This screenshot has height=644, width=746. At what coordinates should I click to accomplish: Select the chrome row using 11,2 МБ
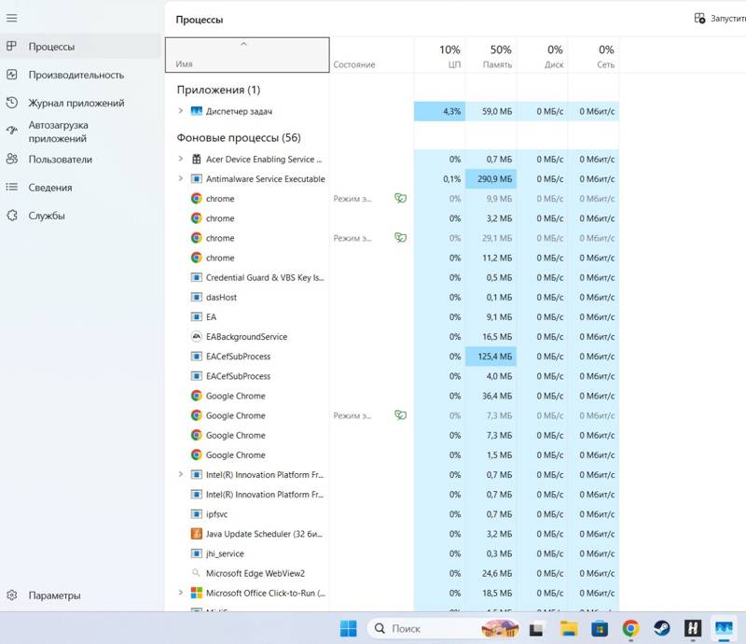pyautogui.click(x=392, y=258)
